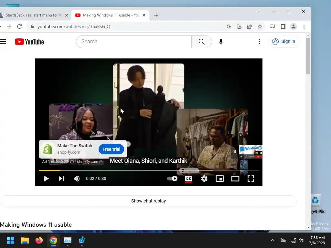Click install app icon in address bar

point(239,26)
